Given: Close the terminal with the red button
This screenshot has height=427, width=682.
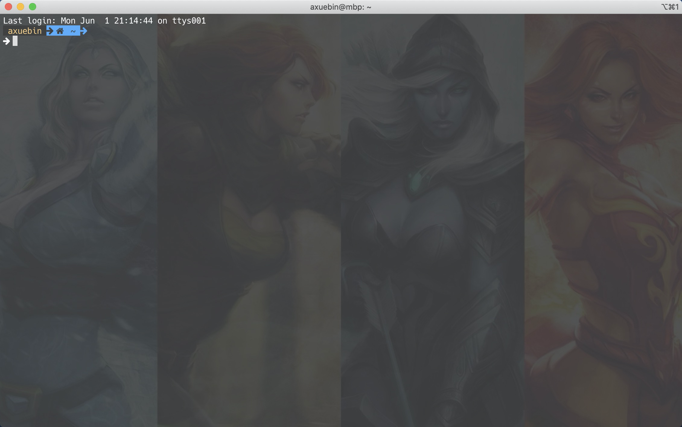Looking at the screenshot, I should click(8, 7).
